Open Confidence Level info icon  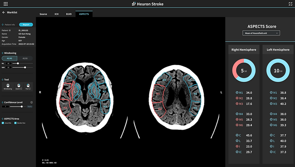tap(32, 102)
